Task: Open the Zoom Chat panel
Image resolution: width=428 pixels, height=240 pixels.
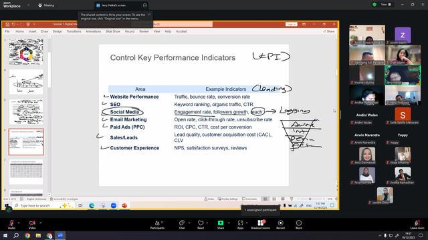Action: pyautogui.click(x=181, y=224)
